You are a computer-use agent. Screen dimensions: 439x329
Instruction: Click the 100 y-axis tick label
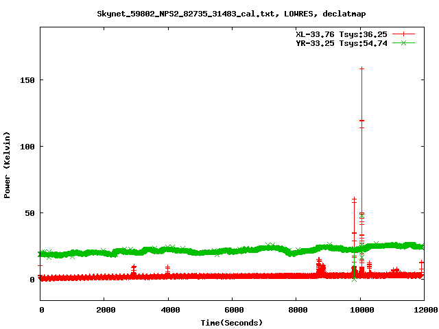click(27, 147)
